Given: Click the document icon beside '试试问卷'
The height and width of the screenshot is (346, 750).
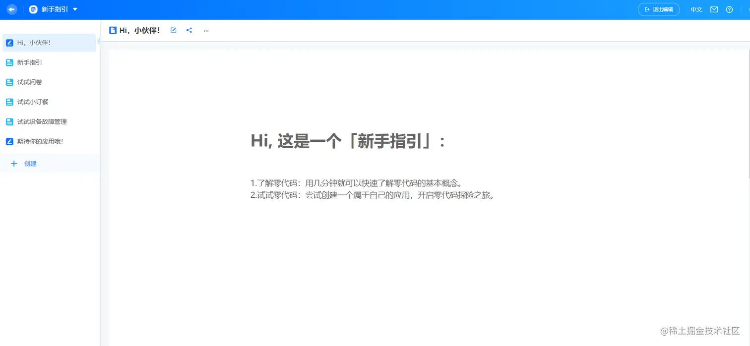Looking at the screenshot, I should pyautogui.click(x=9, y=82).
